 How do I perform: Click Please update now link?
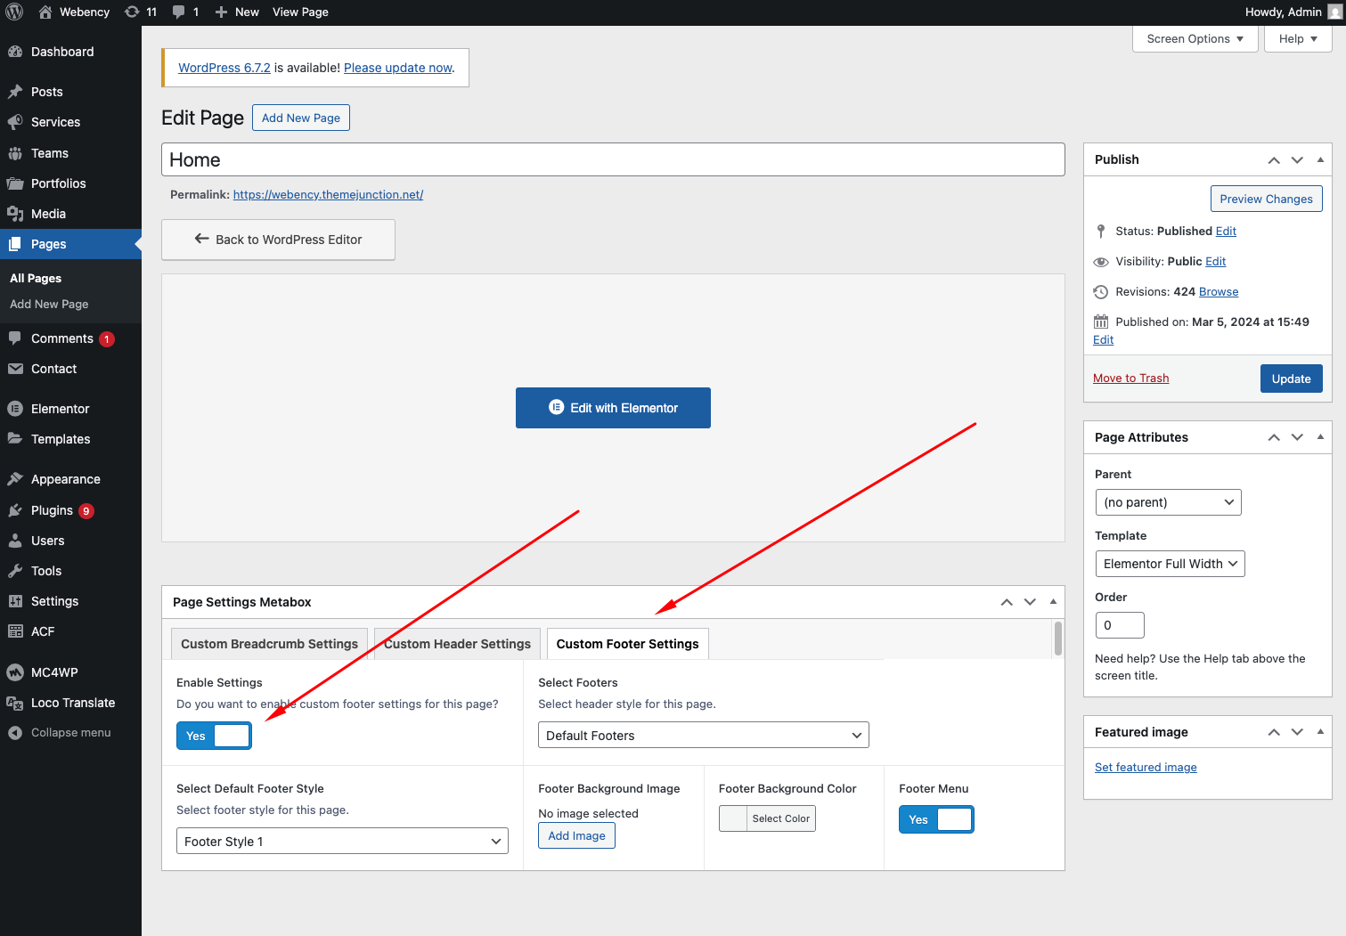(398, 68)
